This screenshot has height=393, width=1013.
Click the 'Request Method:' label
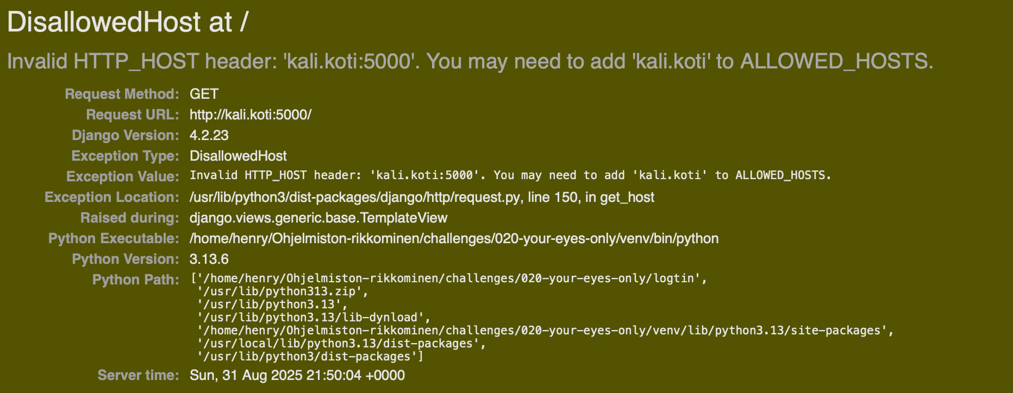122,94
